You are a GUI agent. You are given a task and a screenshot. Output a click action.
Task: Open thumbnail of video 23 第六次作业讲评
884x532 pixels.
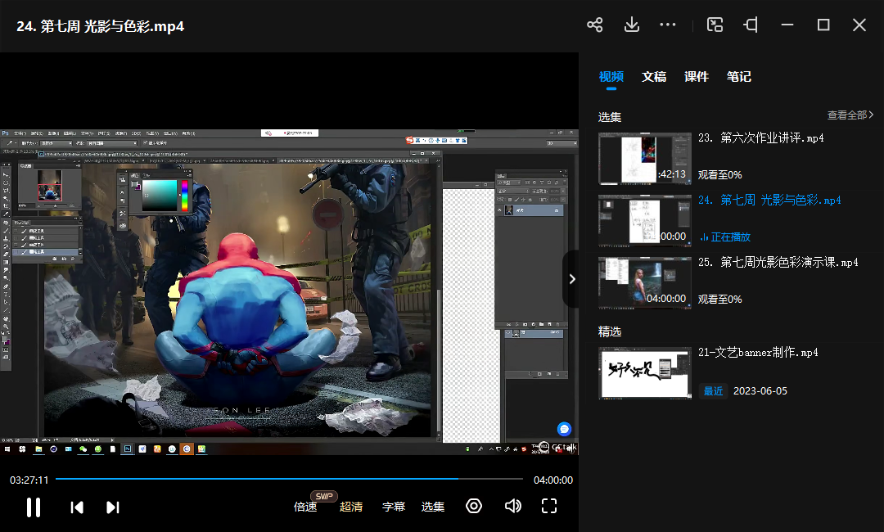coord(645,159)
